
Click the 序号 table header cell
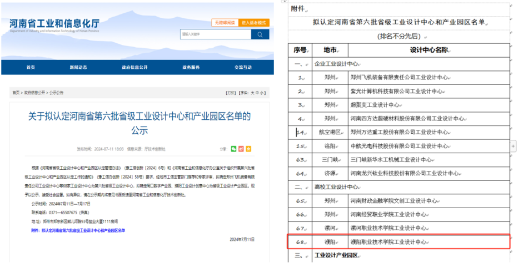(x=300, y=50)
